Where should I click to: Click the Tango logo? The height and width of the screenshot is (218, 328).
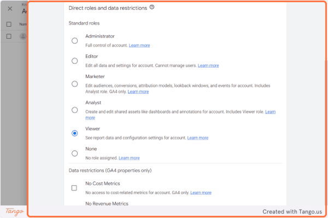pyautogui.click(x=14, y=211)
